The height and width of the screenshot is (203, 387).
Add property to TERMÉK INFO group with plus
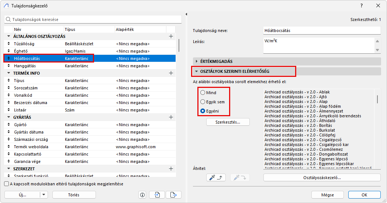point(171,73)
